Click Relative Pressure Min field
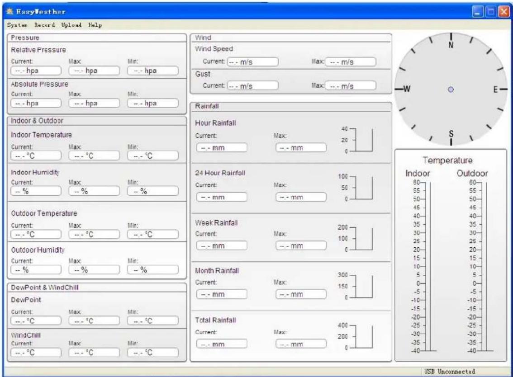 pyautogui.click(x=153, y=71)
